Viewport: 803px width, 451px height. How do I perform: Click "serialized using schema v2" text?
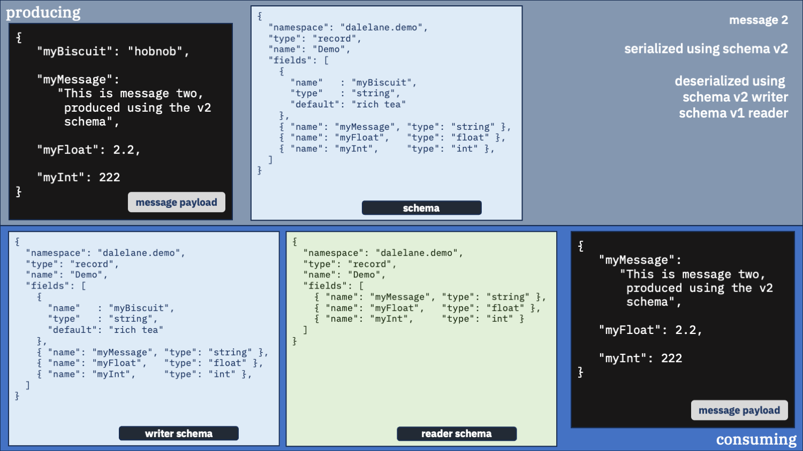[706, 49]
